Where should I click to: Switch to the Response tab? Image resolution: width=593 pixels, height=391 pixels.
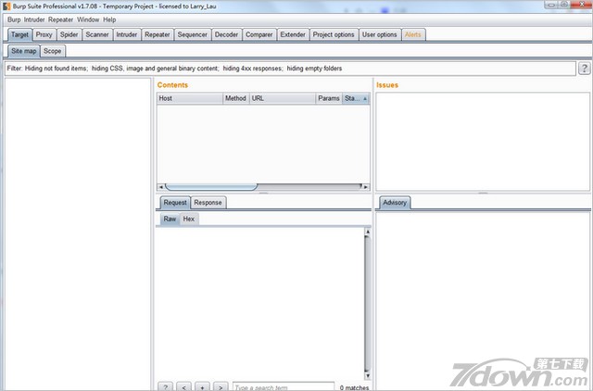pyautogui.click(x=208, y=203)
